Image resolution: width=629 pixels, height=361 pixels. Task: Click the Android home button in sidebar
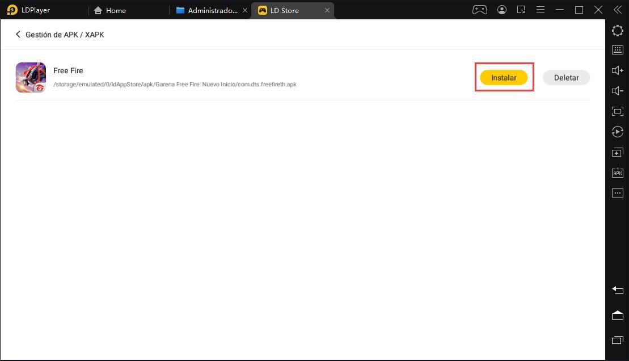point(617,315)
